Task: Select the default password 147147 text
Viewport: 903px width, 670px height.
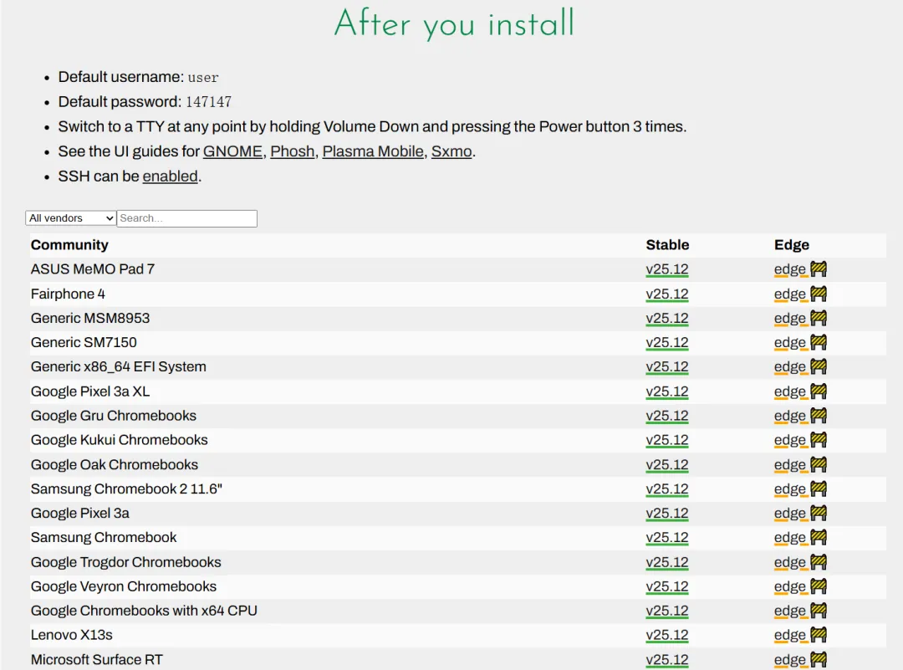Action: [x=208, y=102]
